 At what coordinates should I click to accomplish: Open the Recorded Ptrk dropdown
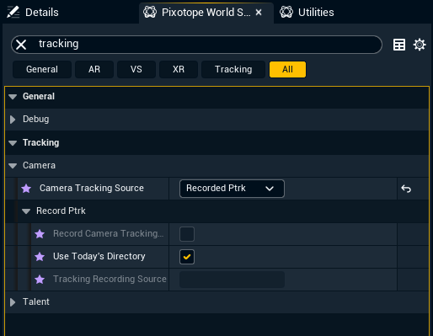(232, 189)
